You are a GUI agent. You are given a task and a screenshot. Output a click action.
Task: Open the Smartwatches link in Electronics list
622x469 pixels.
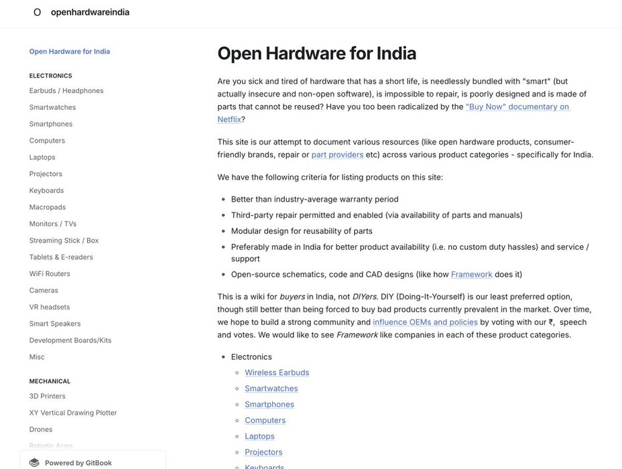(x=271, y=389)
